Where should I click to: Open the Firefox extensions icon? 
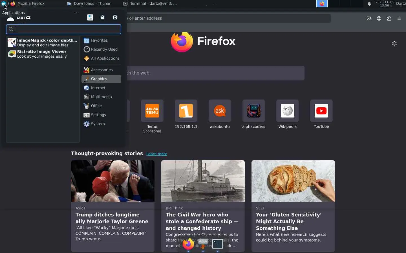(x=389, y=18)
